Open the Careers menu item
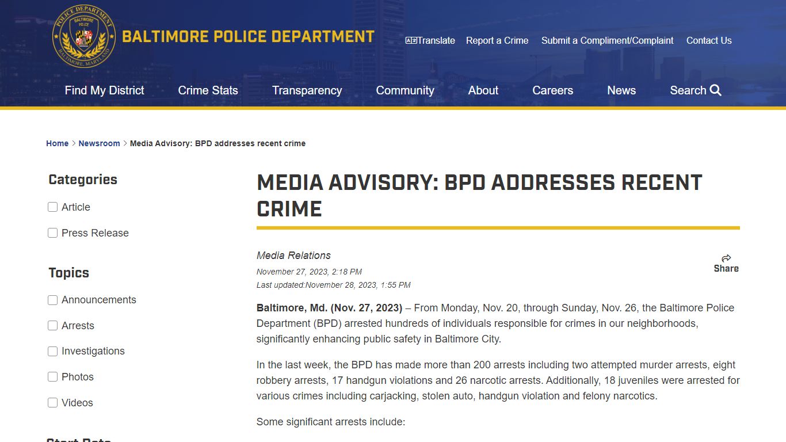 coord(552,90)
